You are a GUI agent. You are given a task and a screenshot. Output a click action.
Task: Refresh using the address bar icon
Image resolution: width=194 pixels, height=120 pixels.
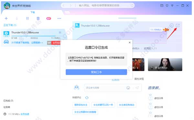pos(132,5)
